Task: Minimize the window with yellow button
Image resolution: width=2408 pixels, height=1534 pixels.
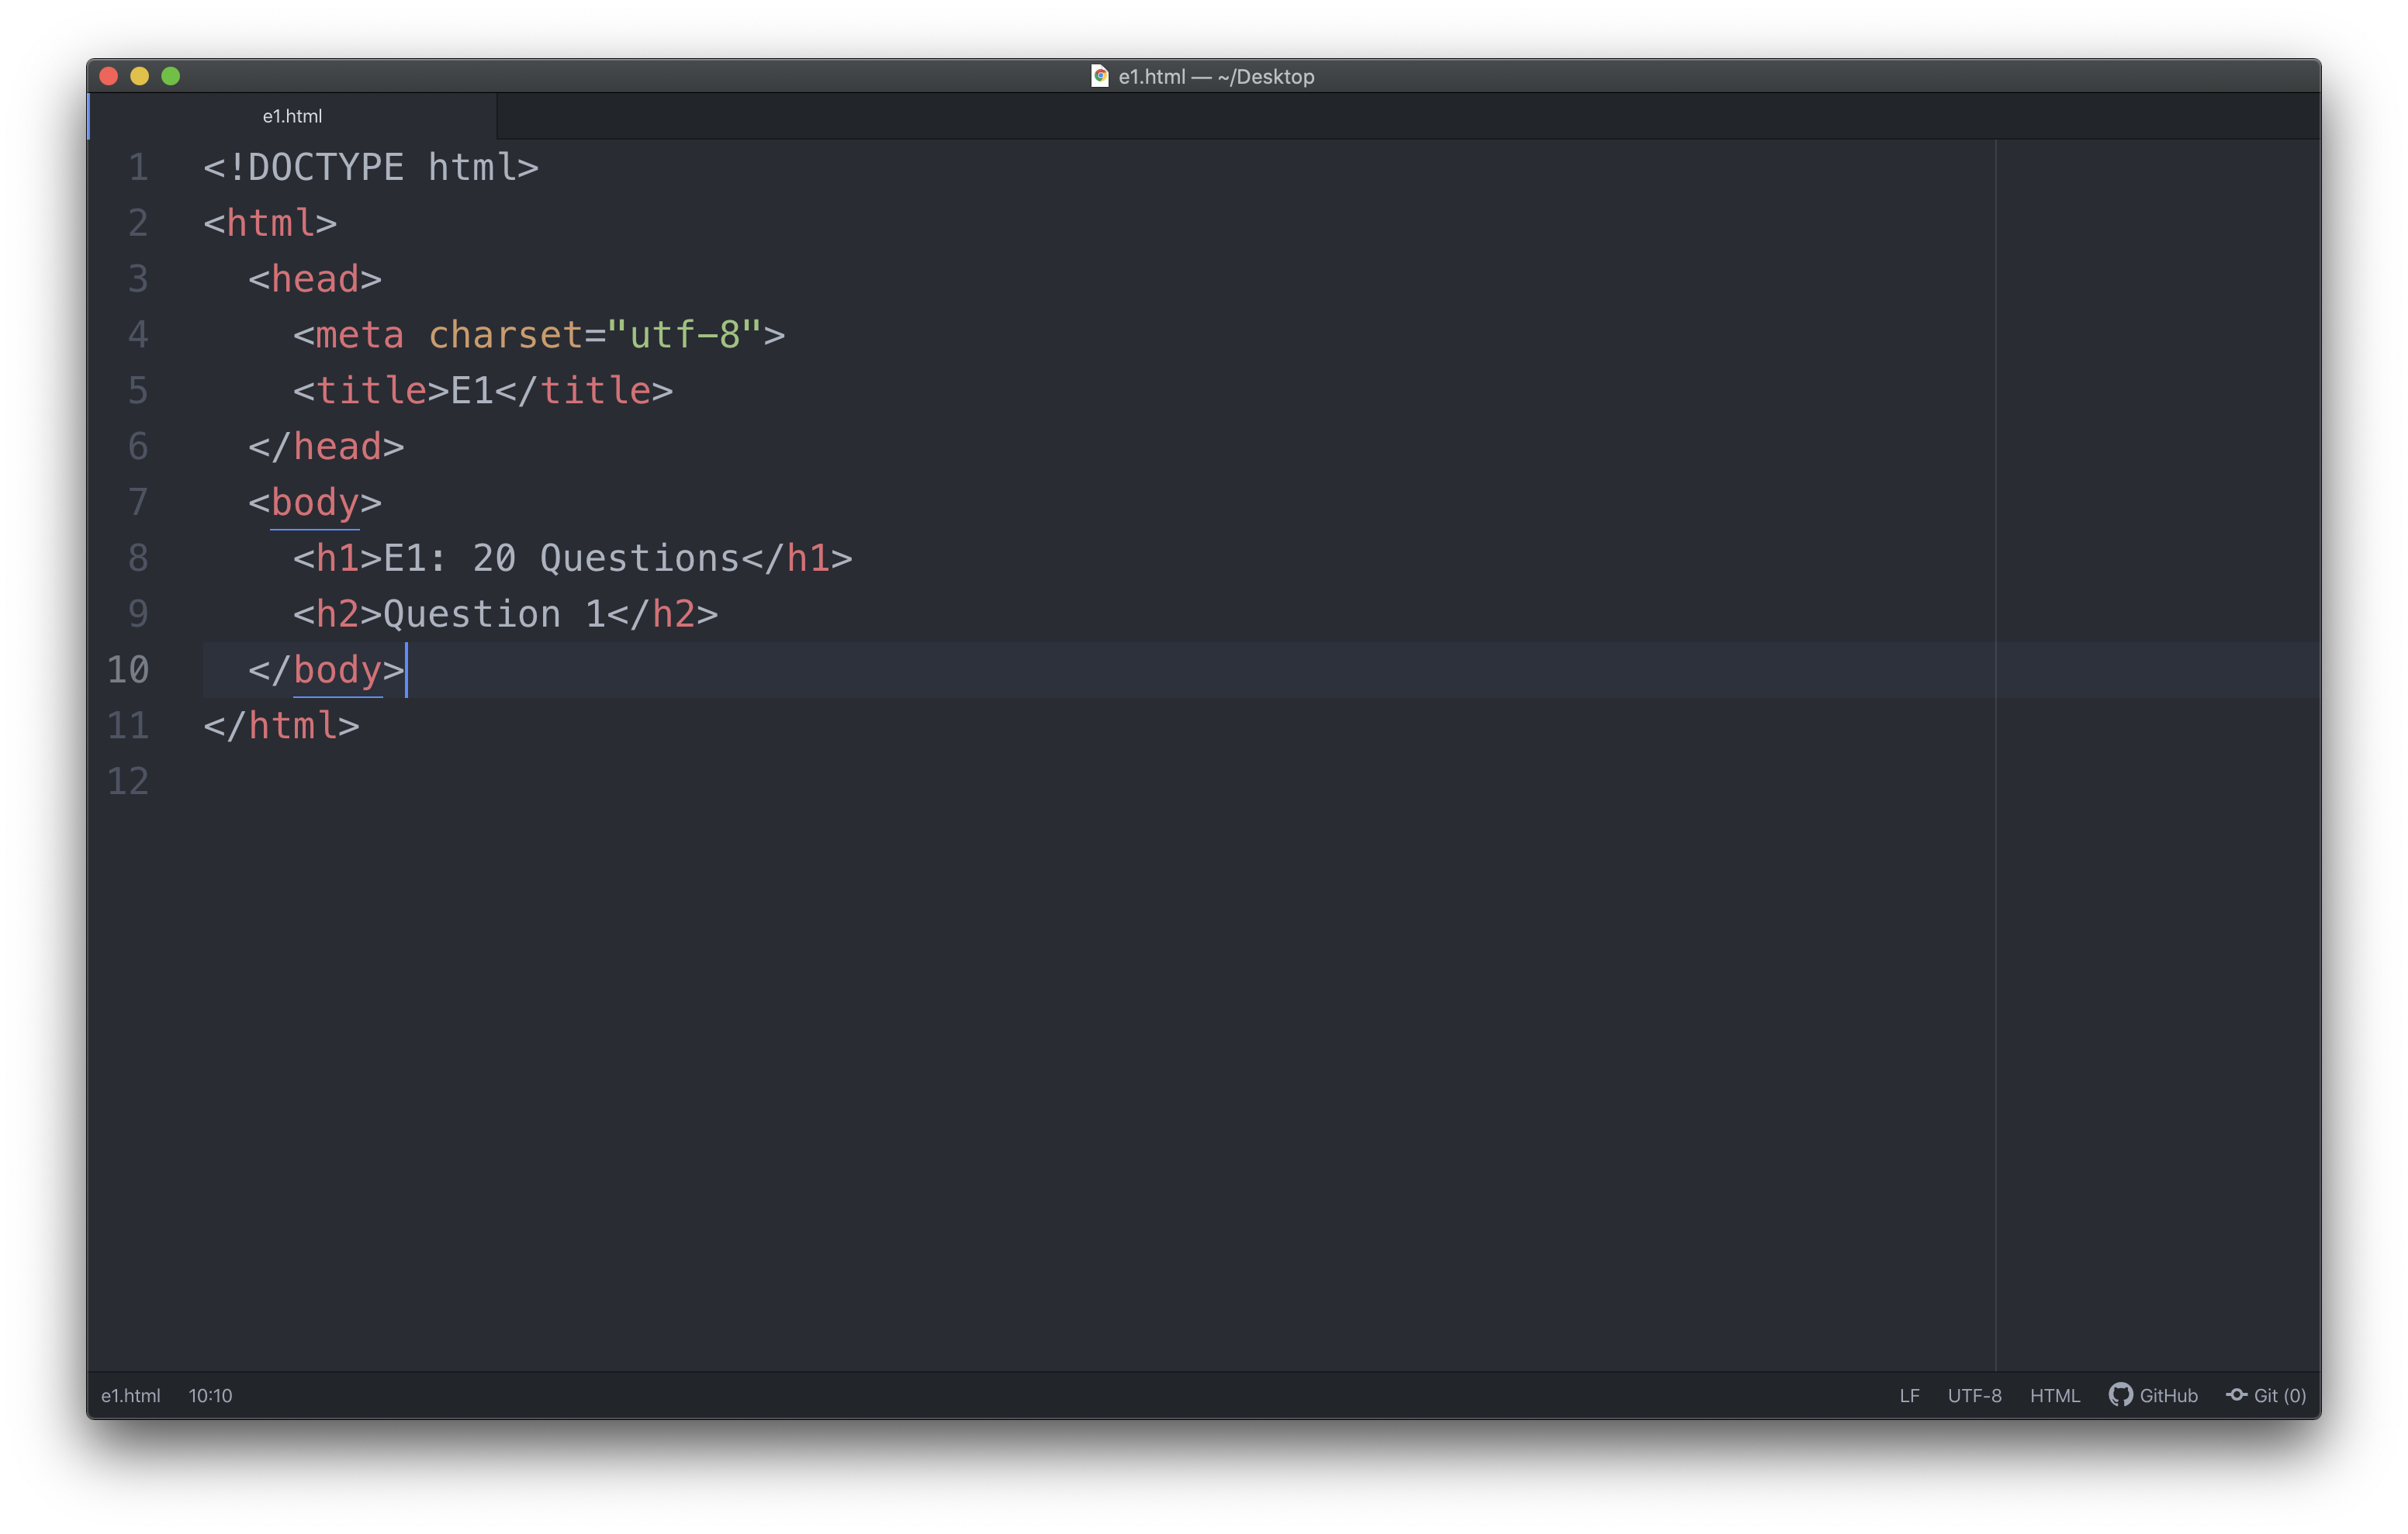Action: [140, 76]
